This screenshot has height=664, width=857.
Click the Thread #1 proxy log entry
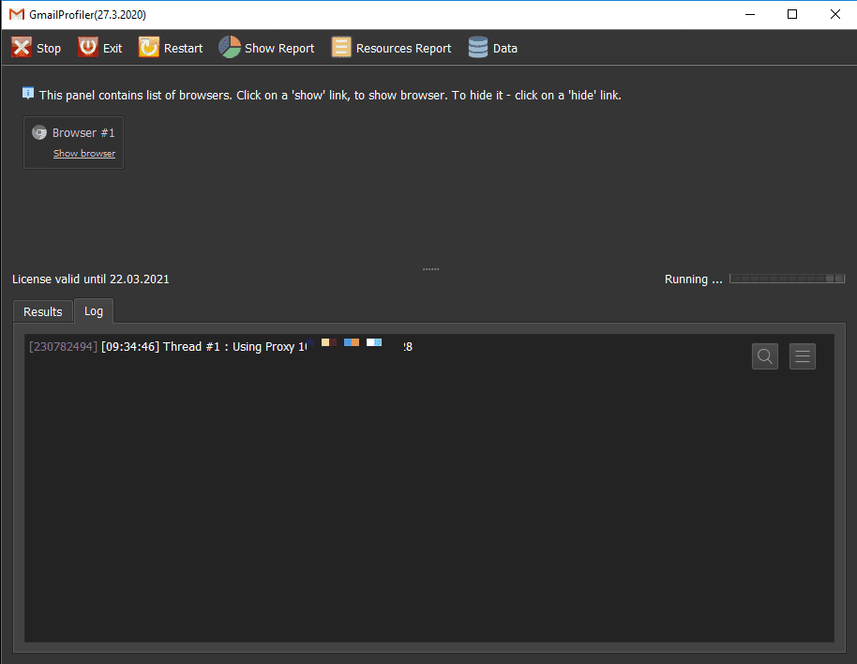coord(220,347)
